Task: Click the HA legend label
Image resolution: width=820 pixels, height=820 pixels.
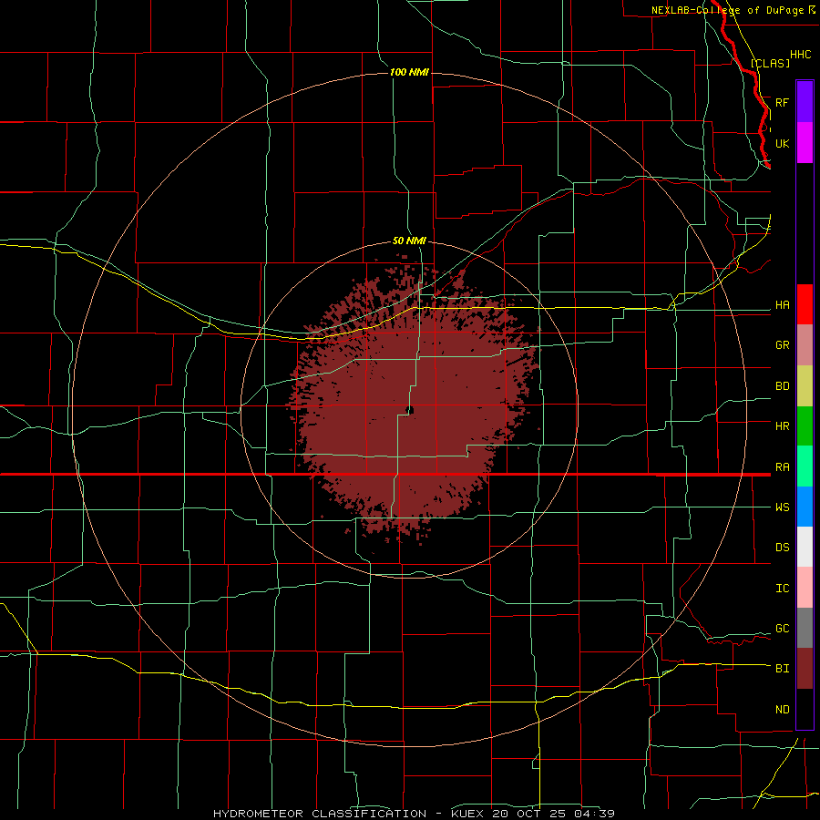Action: [783, 305]
